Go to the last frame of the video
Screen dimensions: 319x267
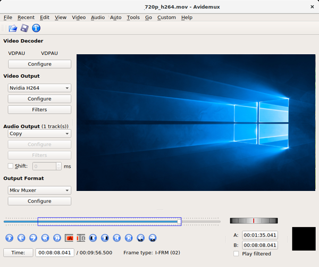[129, 238]
